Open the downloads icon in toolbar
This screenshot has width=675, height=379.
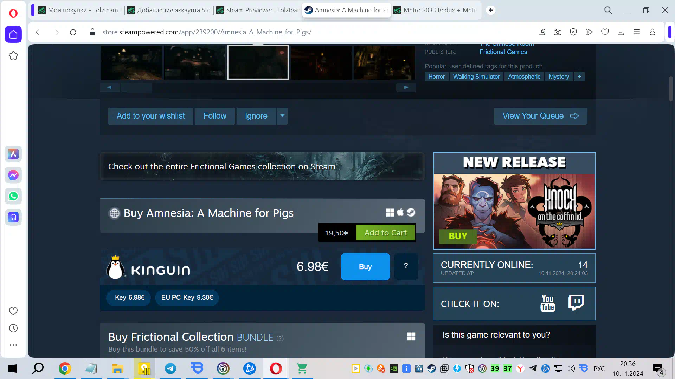(621, 32)
